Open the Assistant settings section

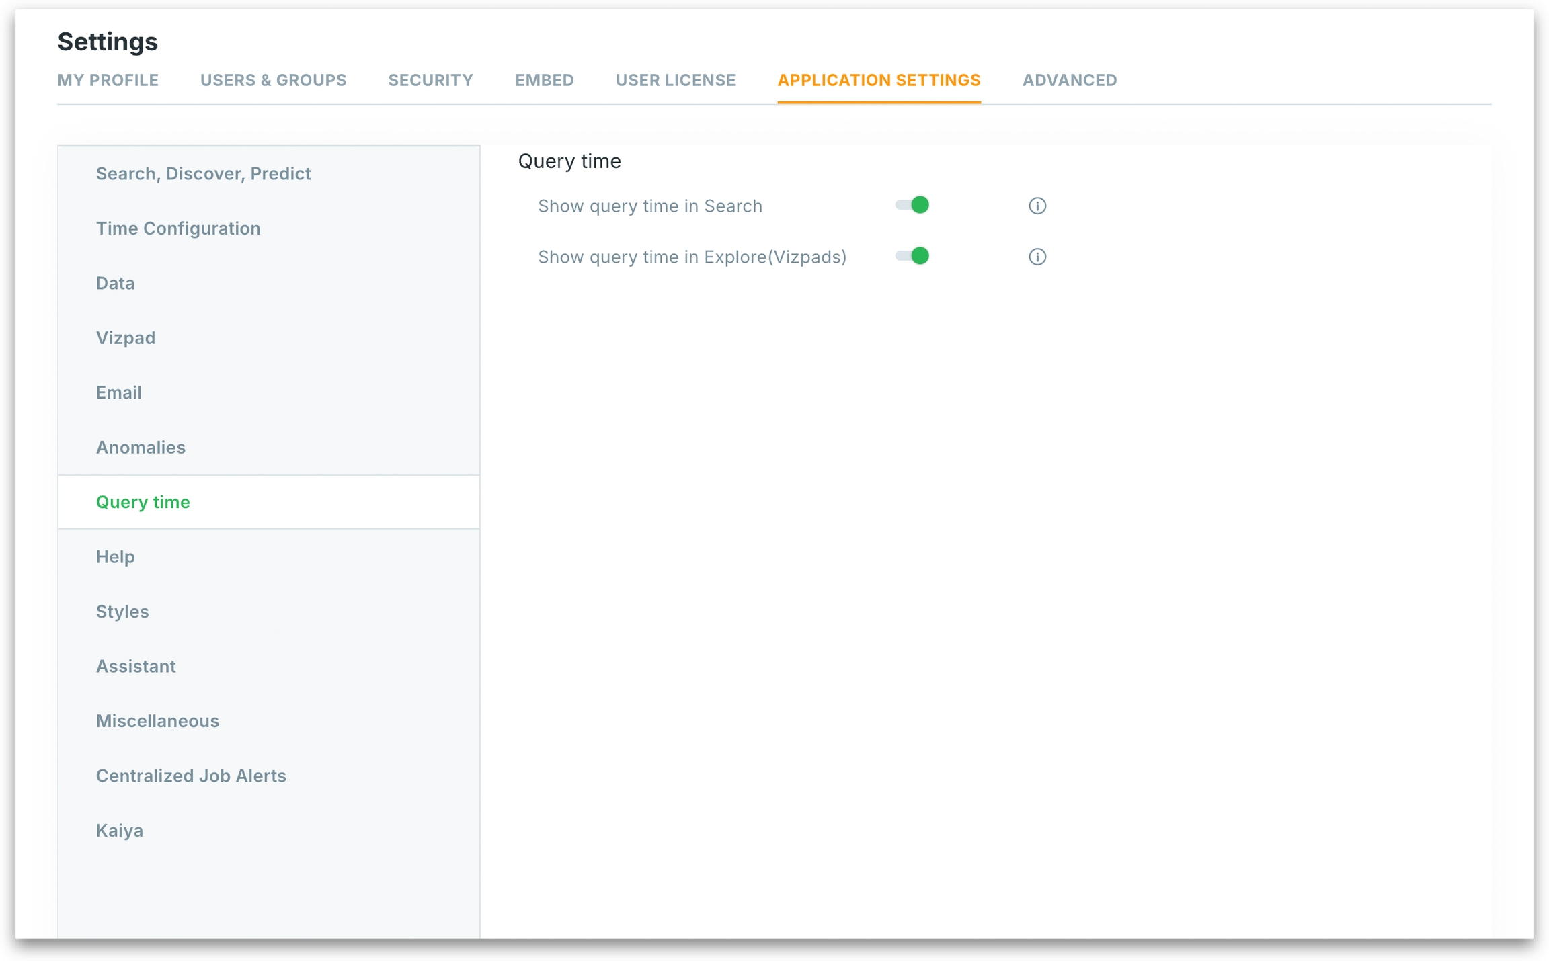[x=136, y=666]
